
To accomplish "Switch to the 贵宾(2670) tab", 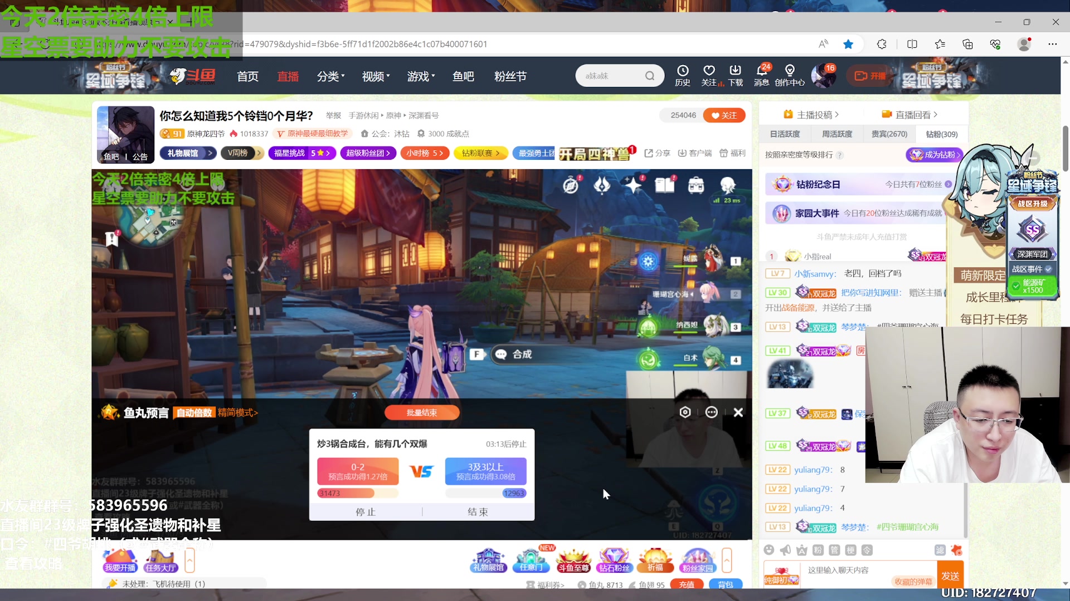I will (x=889, y=134).
